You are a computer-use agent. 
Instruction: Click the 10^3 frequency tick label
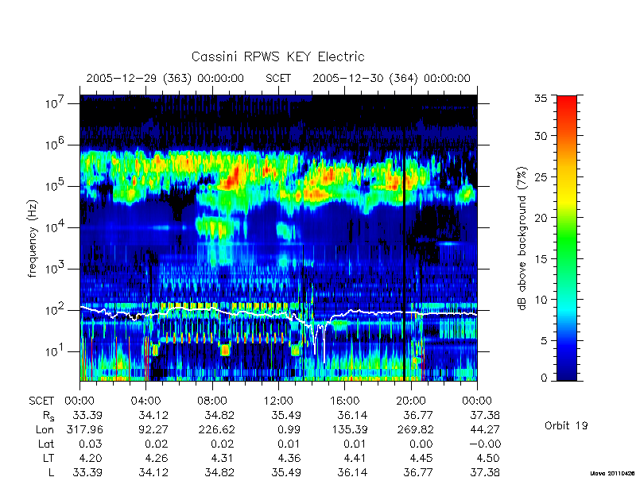(x=56, y=269)
